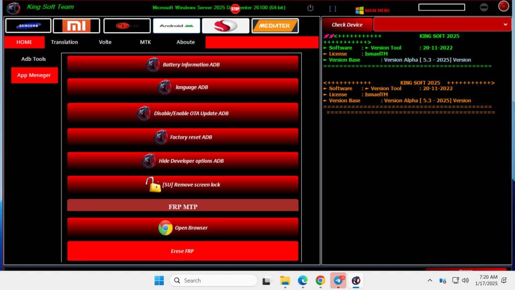Click 'Version Alpha [ 5.3 - 2025]' green text

click(427, 60)
